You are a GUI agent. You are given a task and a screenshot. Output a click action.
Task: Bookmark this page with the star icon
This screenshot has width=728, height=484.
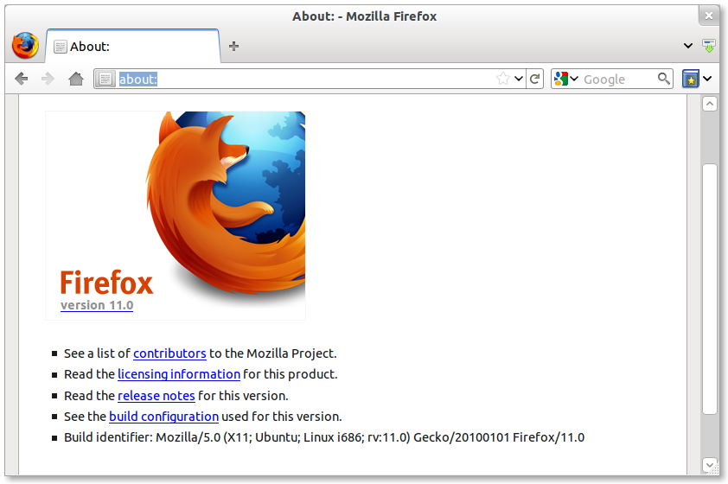(x=503, y=79)
